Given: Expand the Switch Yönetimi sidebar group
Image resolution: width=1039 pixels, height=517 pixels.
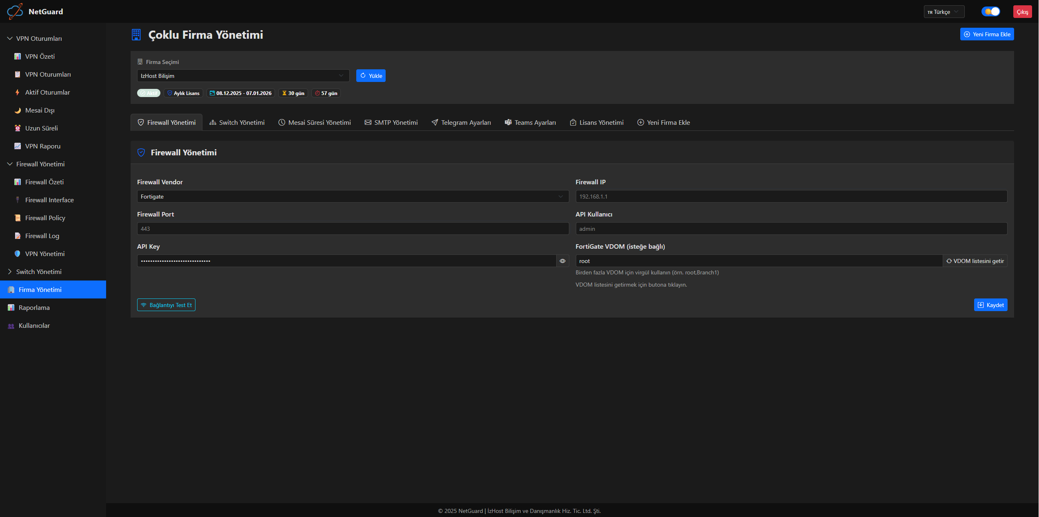Looking at the screenshot, I should pyautogui.click(x=10, y=272).
